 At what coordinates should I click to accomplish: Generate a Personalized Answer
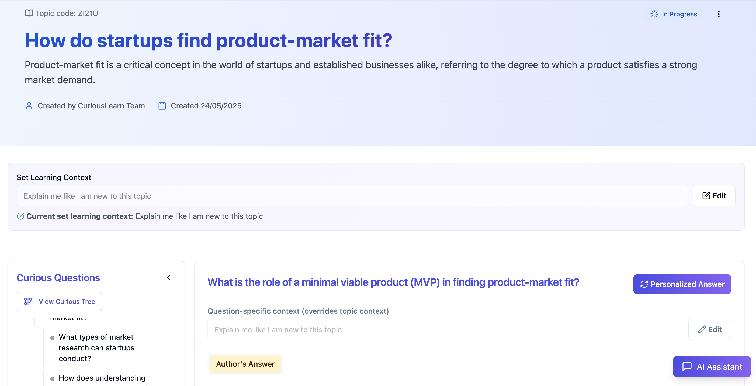click(682, 284)
